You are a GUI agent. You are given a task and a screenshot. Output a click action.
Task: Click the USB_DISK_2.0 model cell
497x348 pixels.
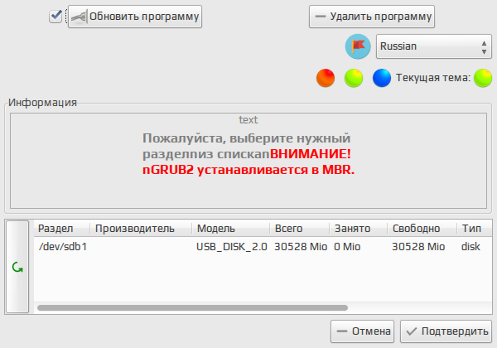coord(232,247)
